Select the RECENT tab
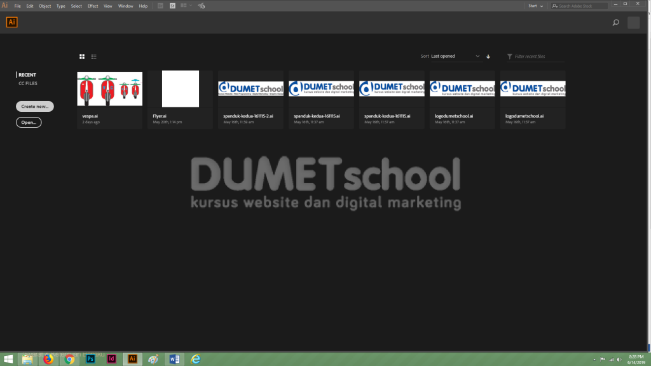651x366 pixels. (27, 75)
